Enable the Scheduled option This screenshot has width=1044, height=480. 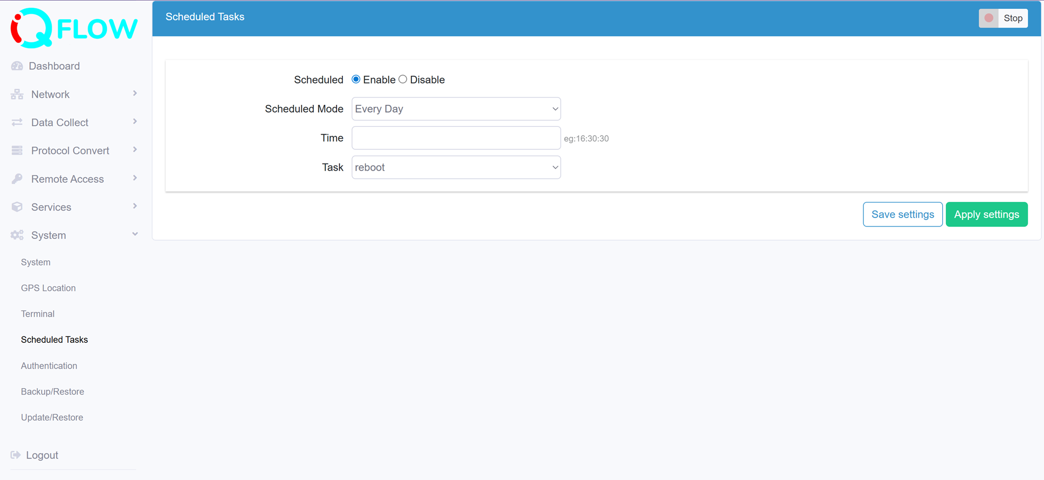(x=355, y=79)
